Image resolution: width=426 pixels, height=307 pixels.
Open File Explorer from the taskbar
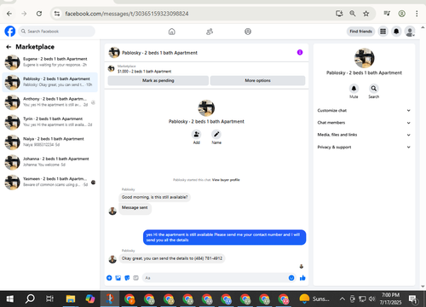[70, 298]
